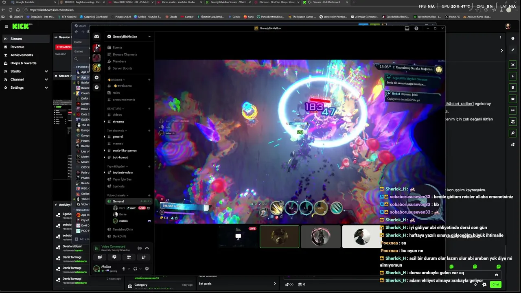521x293 pixels.
Task: Click Kick info icon in right toolbar
Action: click(x=513, y=38)
